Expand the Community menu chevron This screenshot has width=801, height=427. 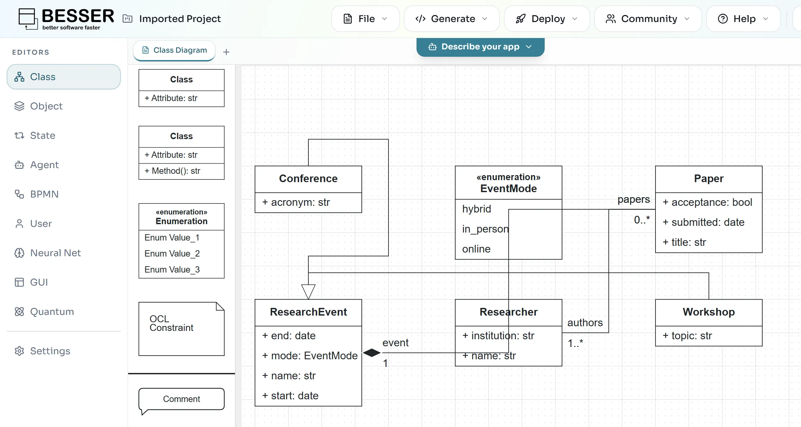687,19
